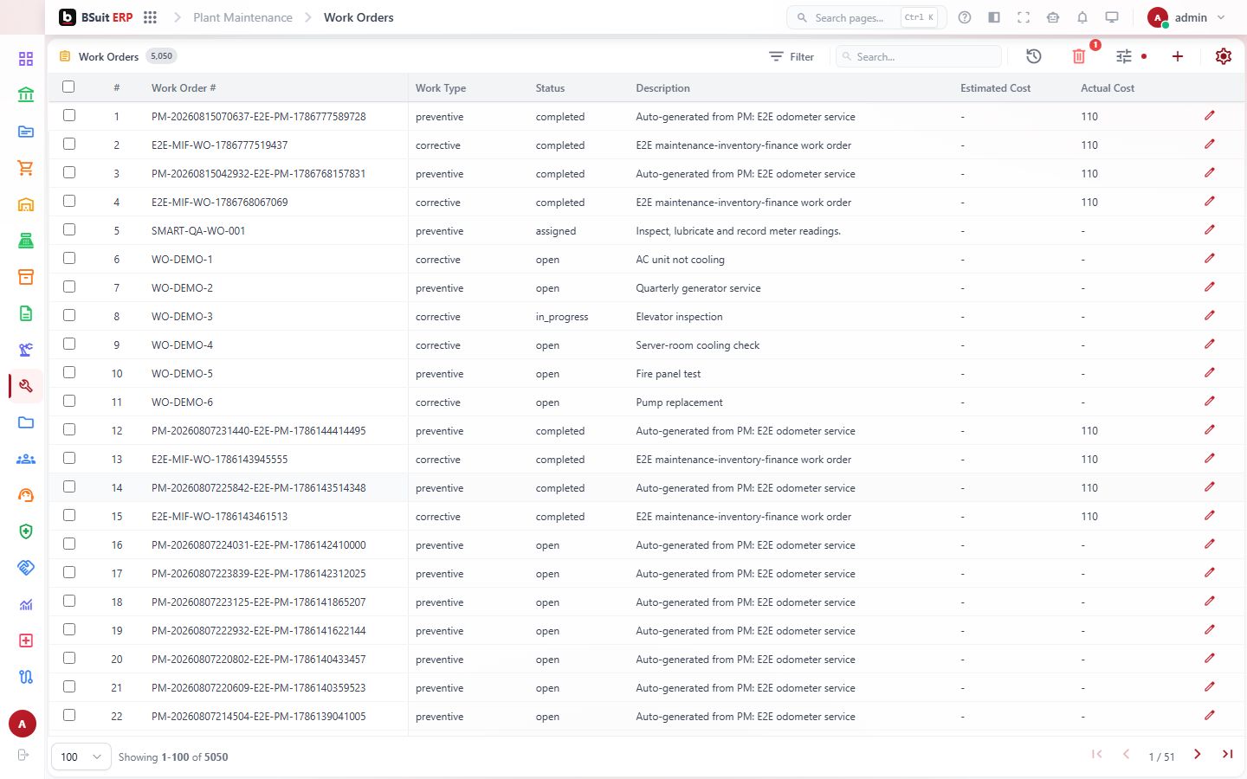Open the table settings gear icon

[1224, 56]
